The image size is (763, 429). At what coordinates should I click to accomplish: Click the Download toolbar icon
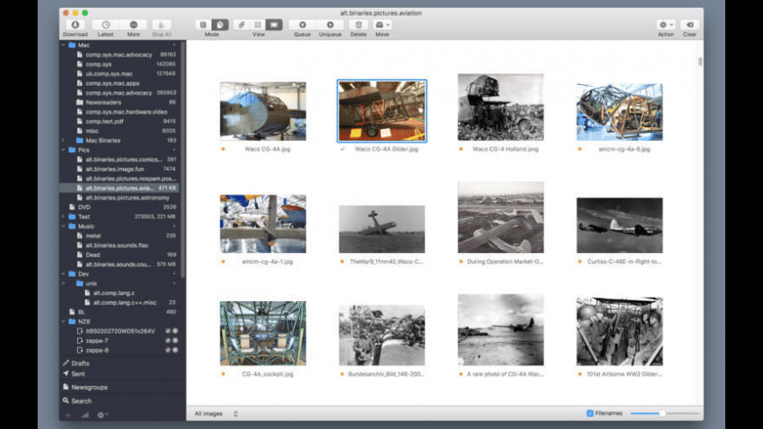pos(75,25)
